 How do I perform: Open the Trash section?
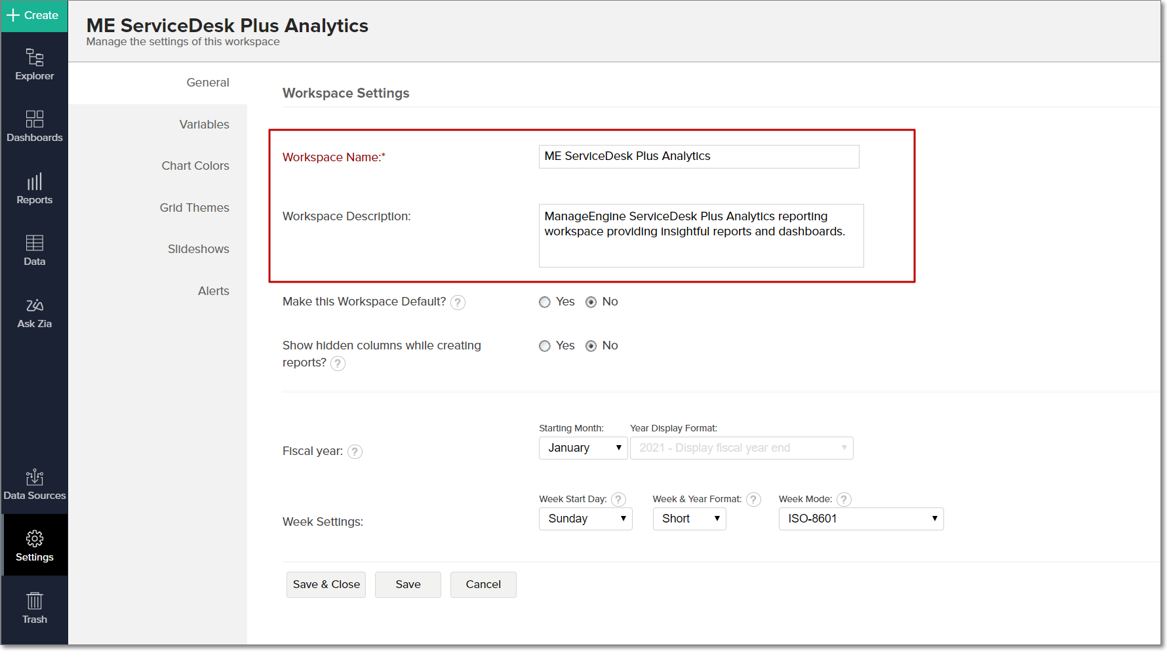[34, 607]
